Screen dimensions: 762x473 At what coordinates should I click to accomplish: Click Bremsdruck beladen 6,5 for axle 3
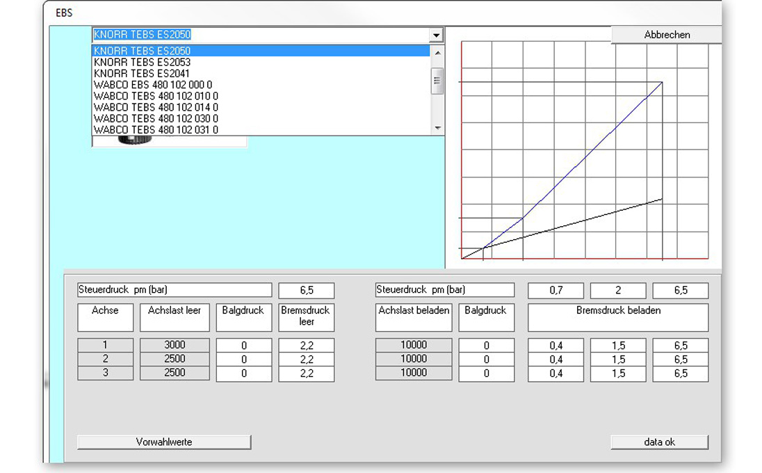click(681, 374)
